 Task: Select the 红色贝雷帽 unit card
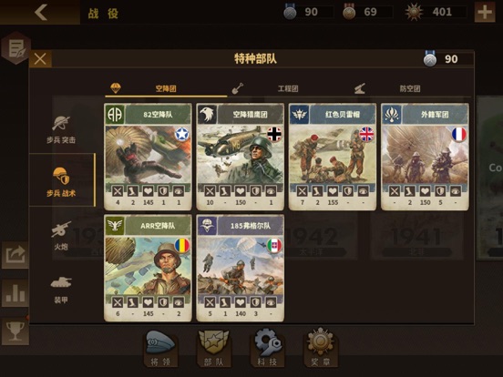tap(333, 157)
